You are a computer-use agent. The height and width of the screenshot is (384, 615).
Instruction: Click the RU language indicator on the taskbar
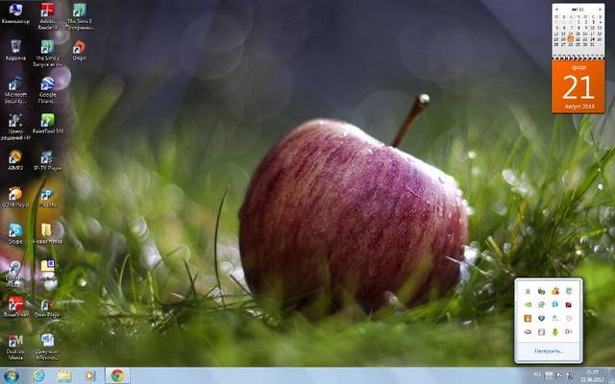click(x=535, y=375)
